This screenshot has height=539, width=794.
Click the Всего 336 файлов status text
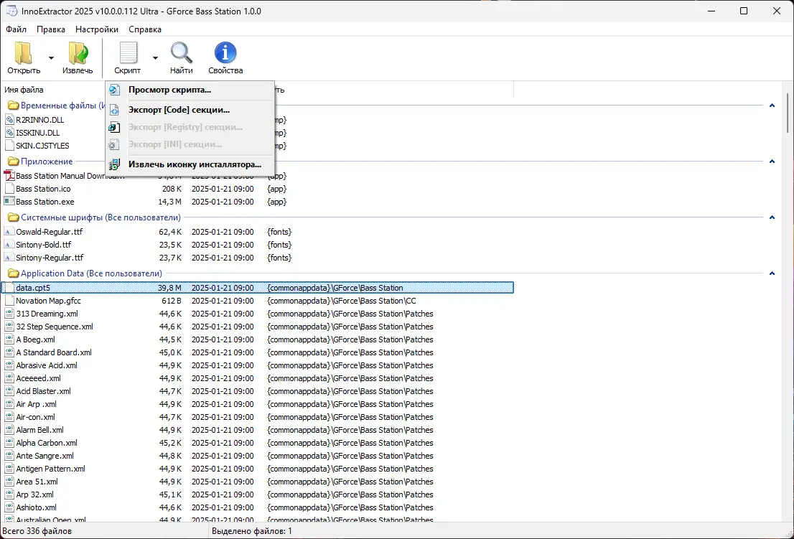37,531
